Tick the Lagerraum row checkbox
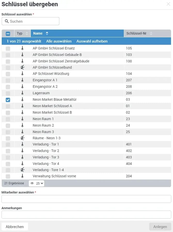Screen dimensions: 173x232 (8, 93)
